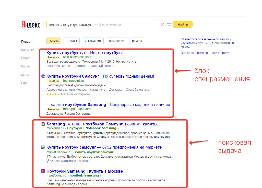The width and height of the screenshot is (262, 188).
Task: Click the 'Как купить' sitelink
Action: (98, 90)
